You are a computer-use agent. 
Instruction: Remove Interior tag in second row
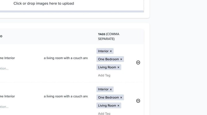point(111,89)
